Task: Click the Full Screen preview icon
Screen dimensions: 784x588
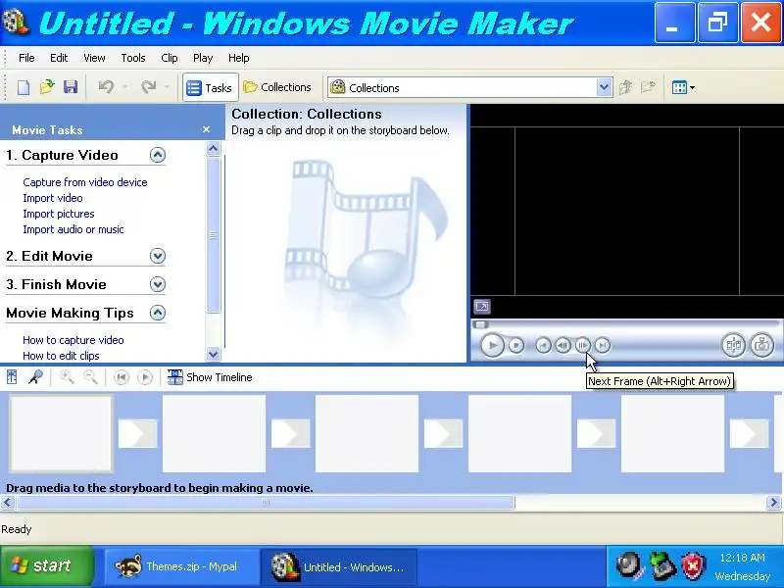Action: [x=482, y=306]
